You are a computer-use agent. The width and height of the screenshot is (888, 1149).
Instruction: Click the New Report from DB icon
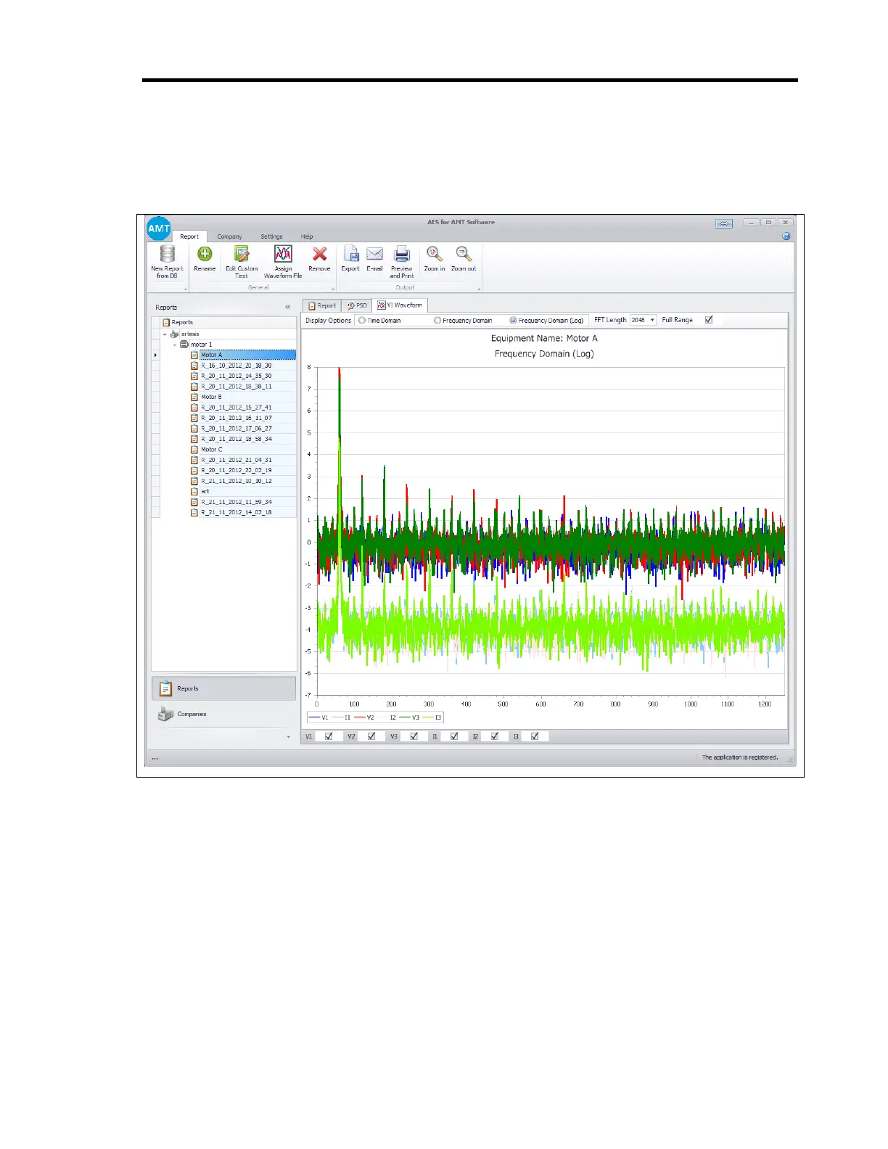167,255
